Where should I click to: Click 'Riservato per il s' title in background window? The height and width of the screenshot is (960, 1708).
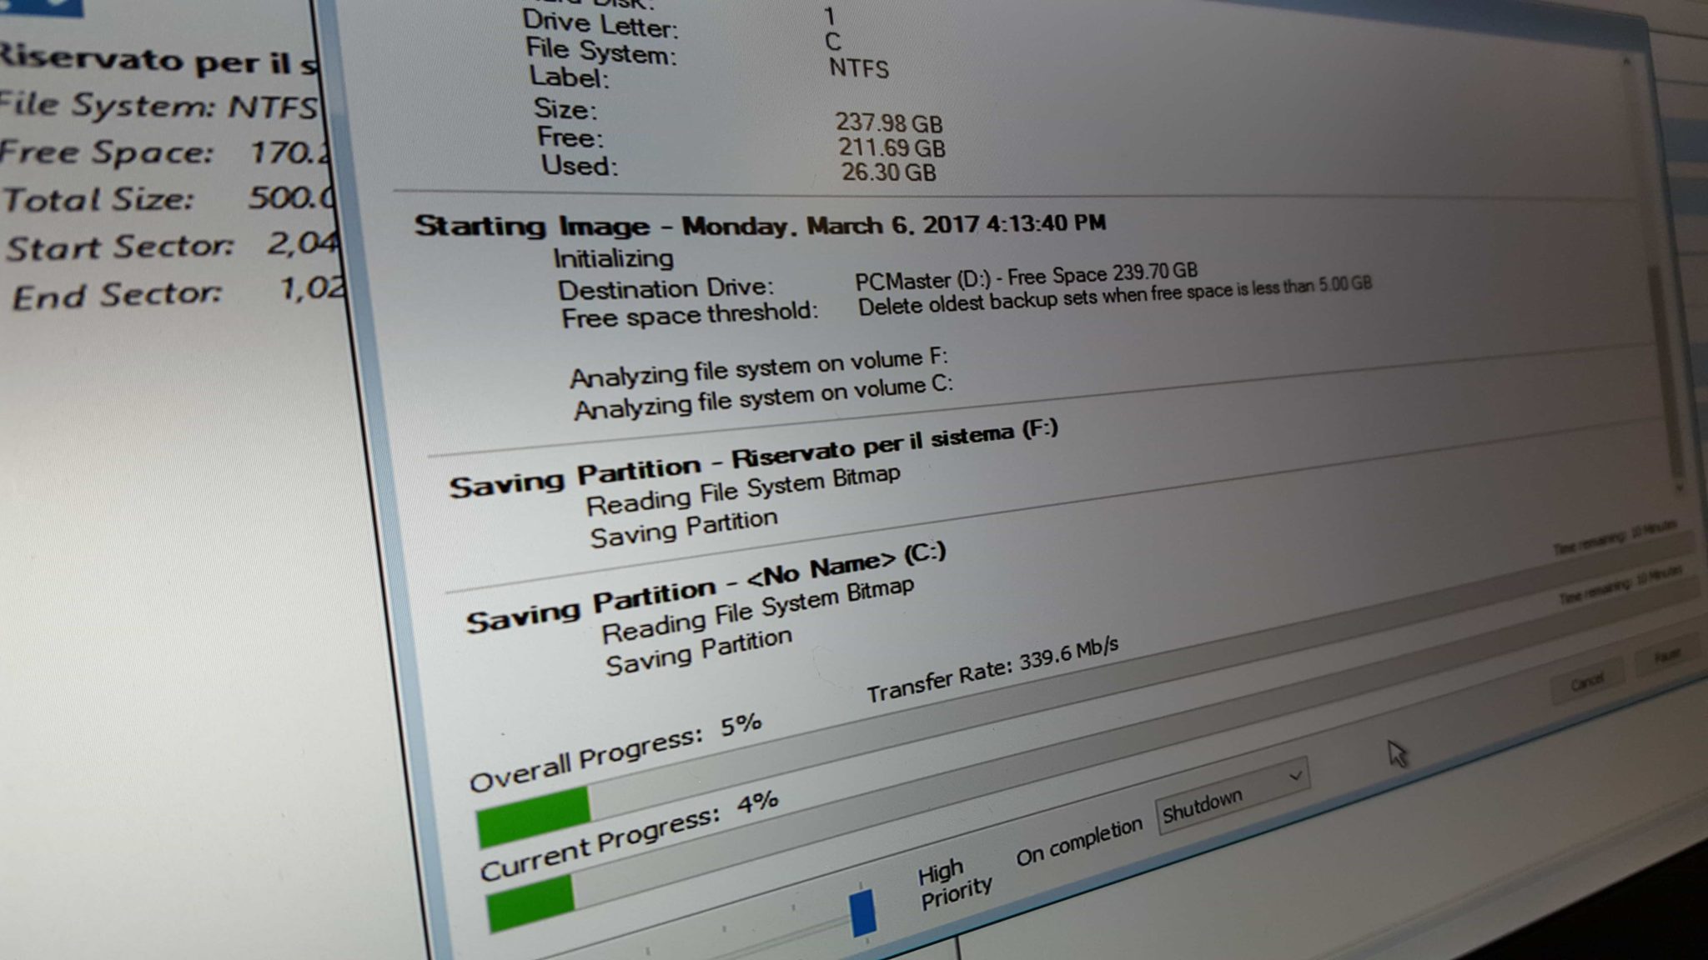pyautogui.click(x=158, y=61)
